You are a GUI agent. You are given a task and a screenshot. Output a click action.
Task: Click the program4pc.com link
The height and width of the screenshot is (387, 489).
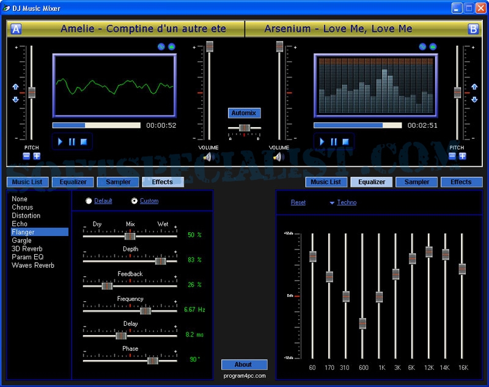pyautogui.click(x=244, y=376)
